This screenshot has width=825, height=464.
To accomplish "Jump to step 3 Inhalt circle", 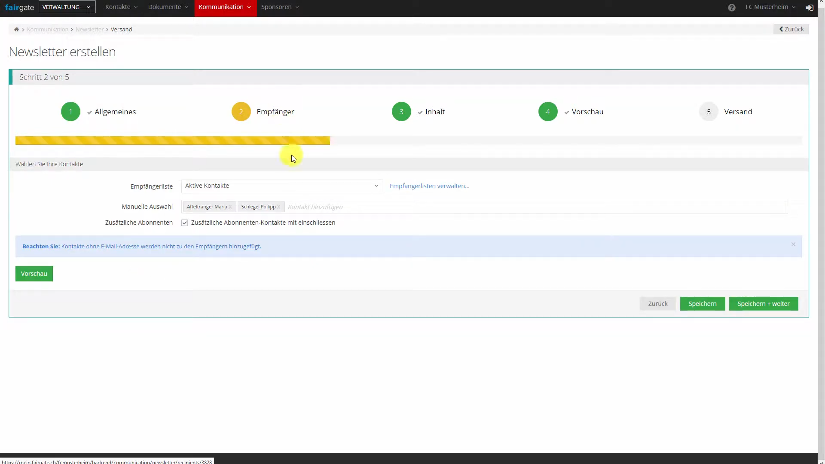I will coord(401,112).
